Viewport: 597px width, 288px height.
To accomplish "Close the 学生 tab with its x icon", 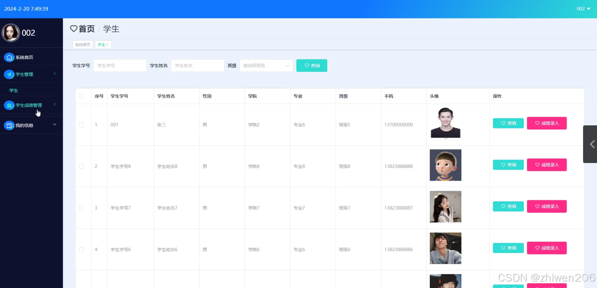I will [107, 45].
